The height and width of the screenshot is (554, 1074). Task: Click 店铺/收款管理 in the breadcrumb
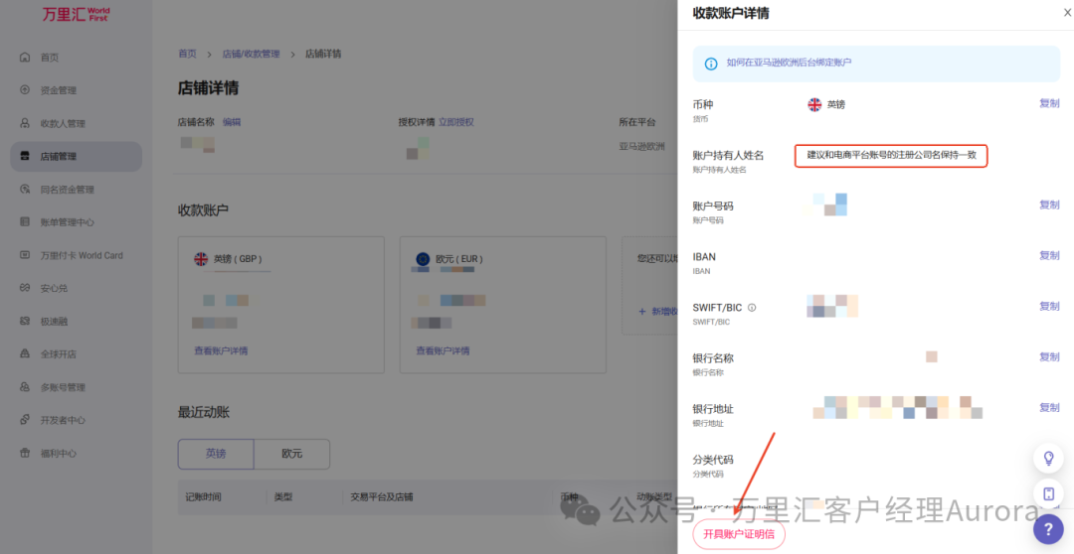click(x=251, y=54)
